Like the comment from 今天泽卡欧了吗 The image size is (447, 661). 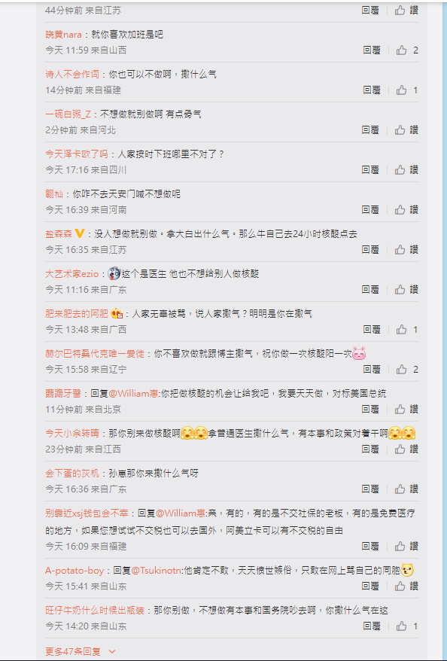pos(400,170)
